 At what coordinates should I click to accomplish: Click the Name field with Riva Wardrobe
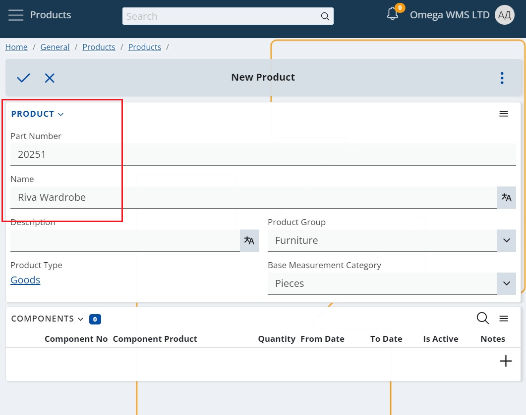(x=254, y=197)
